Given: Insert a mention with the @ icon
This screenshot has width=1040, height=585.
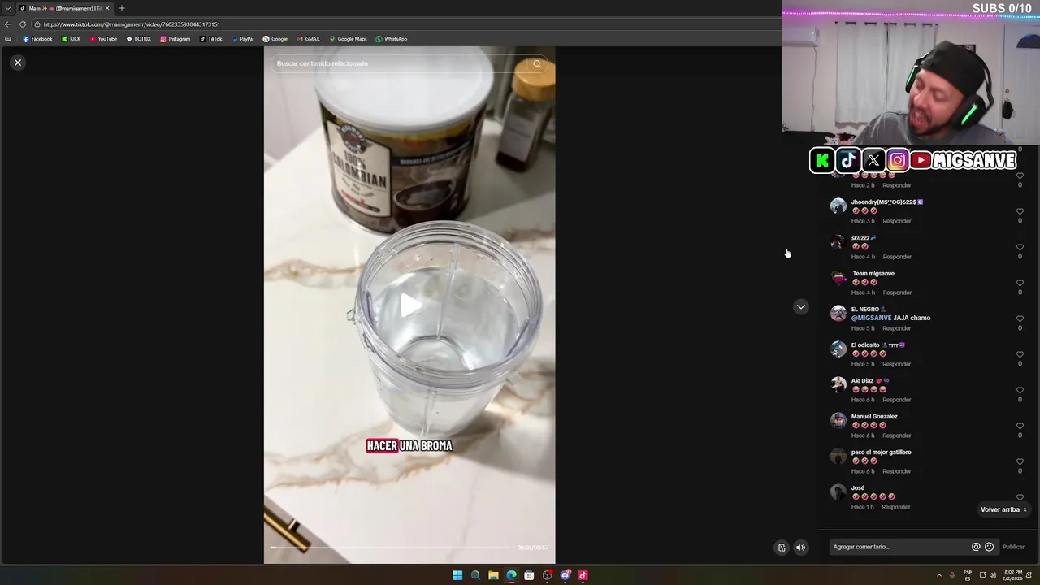Looking at the screenshot, I should tap(976, 547).
